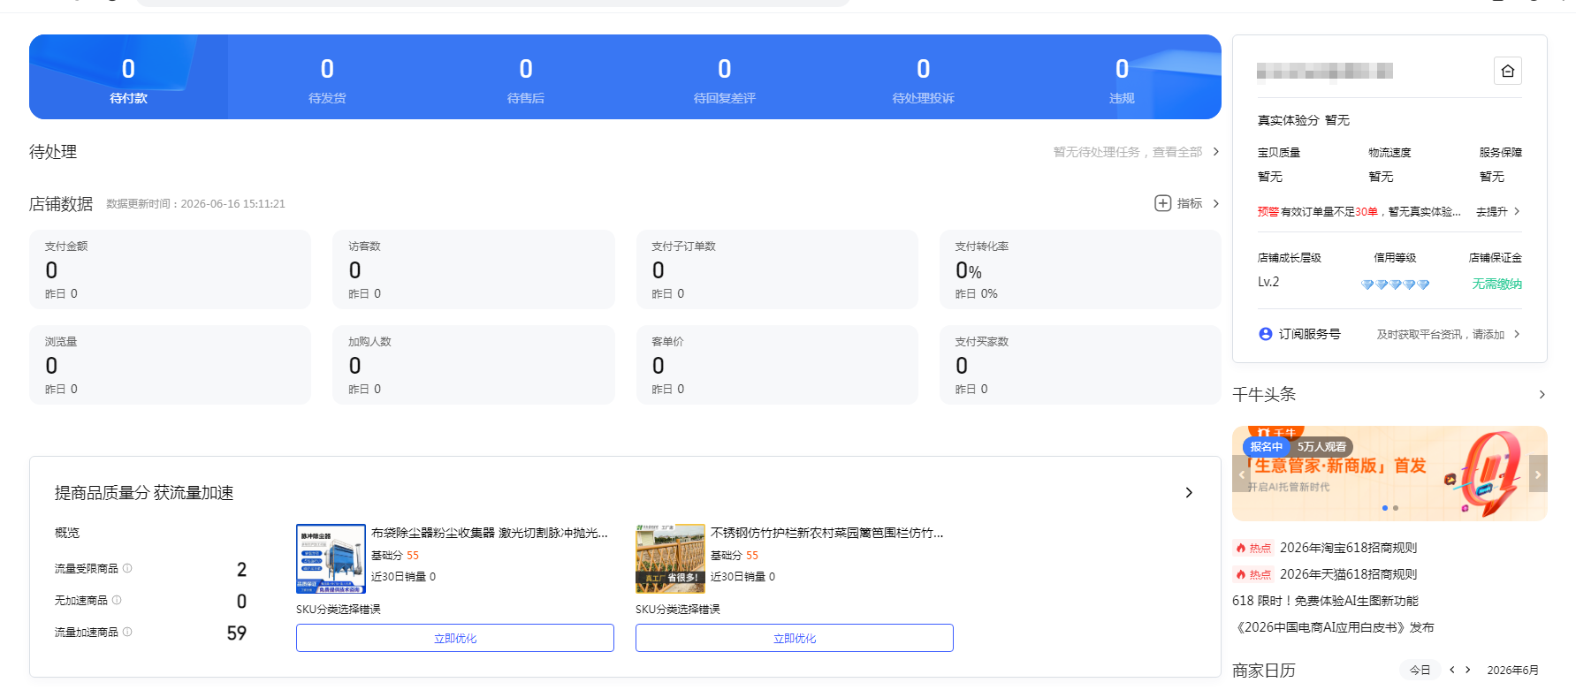
Task: Go to previous month in 商家日历
Action: tap(1451, 670)
